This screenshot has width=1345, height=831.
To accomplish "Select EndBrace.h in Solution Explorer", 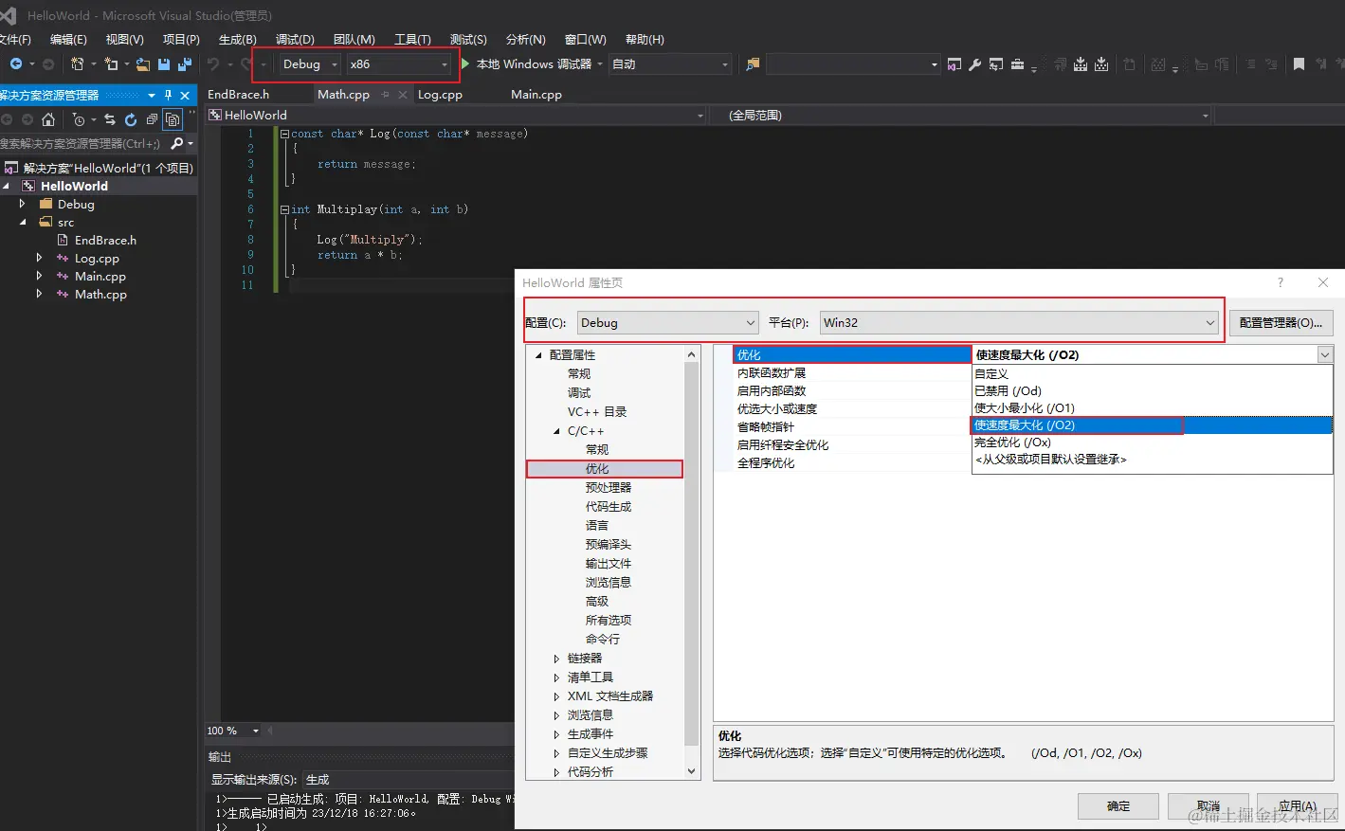I will click(x=105, y=241).
